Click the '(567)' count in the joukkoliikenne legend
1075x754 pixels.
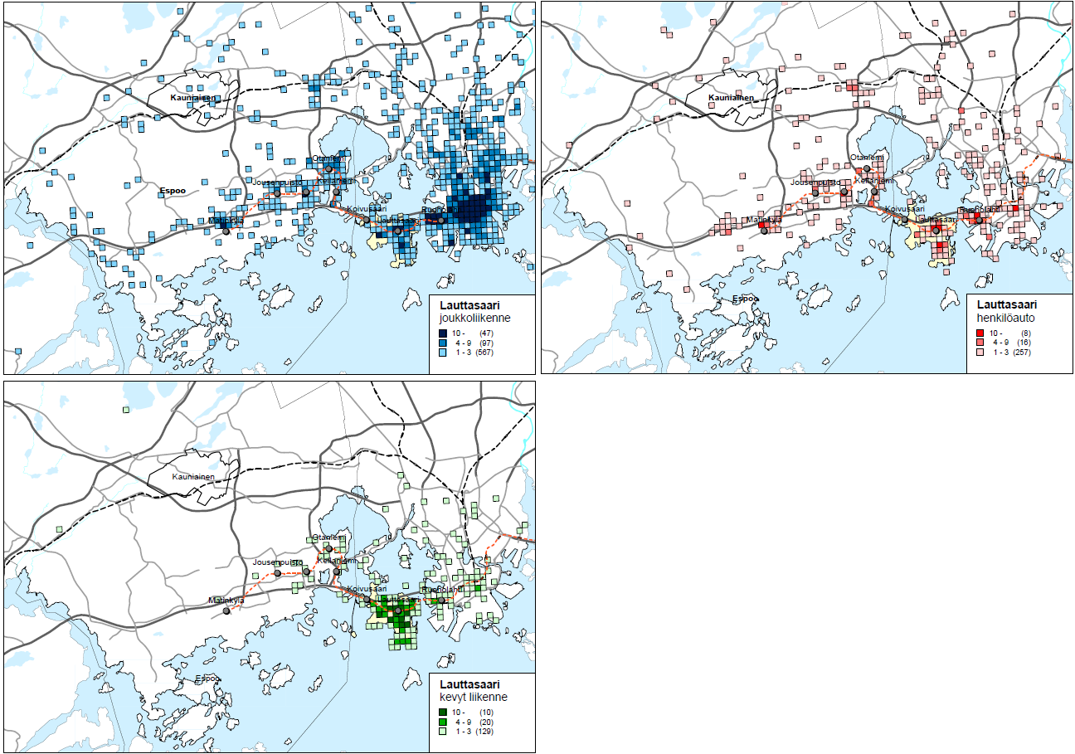[x=484, y=354]
